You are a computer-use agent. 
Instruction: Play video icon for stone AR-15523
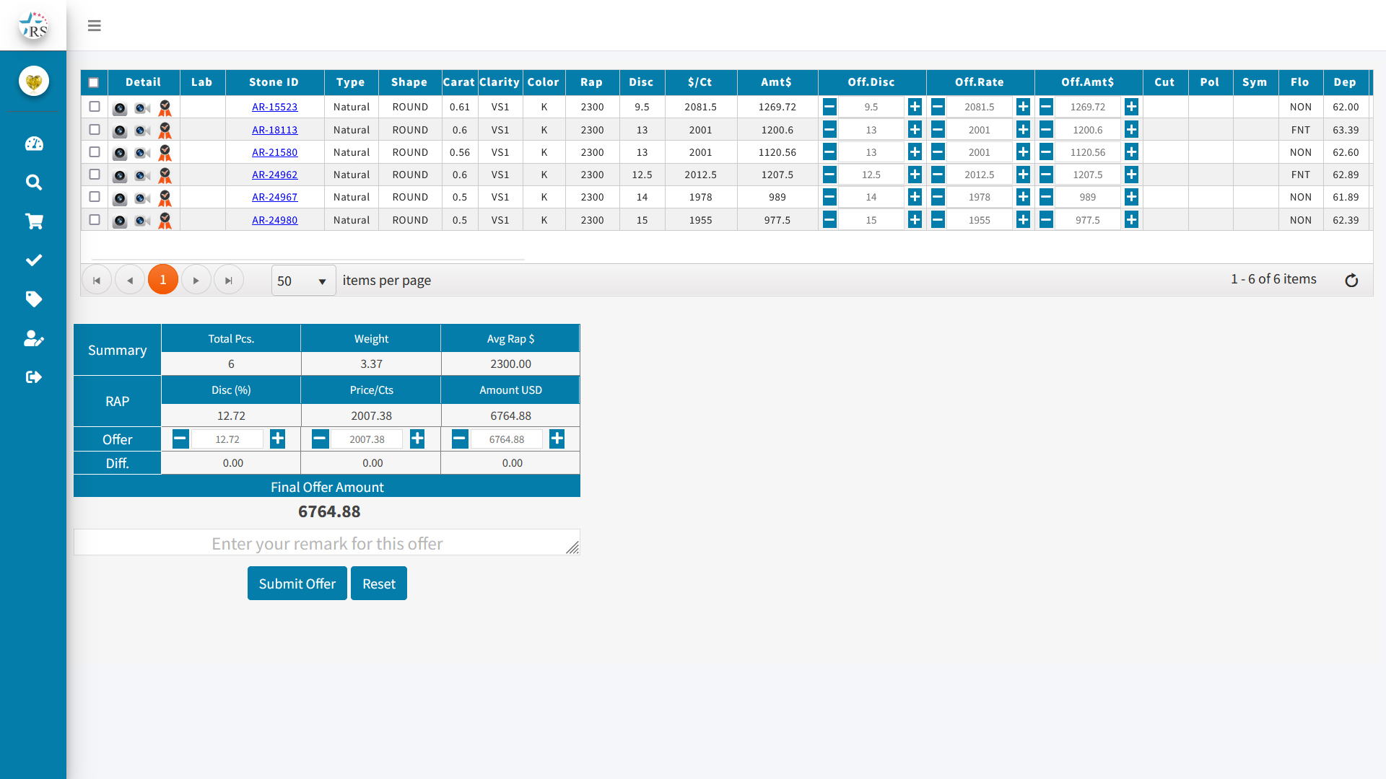click(x=142, y=108)
